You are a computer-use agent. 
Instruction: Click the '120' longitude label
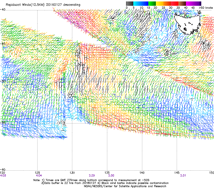coord(3,173)
